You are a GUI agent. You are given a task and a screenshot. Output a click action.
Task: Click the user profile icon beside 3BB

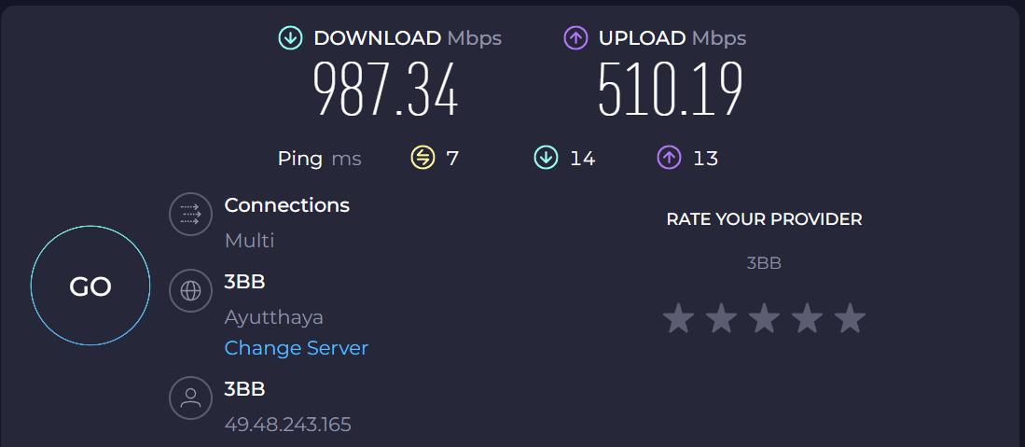click(190, 398)
